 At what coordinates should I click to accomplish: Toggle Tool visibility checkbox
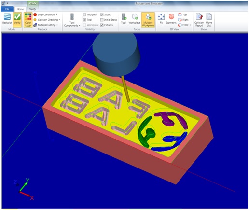pyautogui.click(x=84, y=20)
